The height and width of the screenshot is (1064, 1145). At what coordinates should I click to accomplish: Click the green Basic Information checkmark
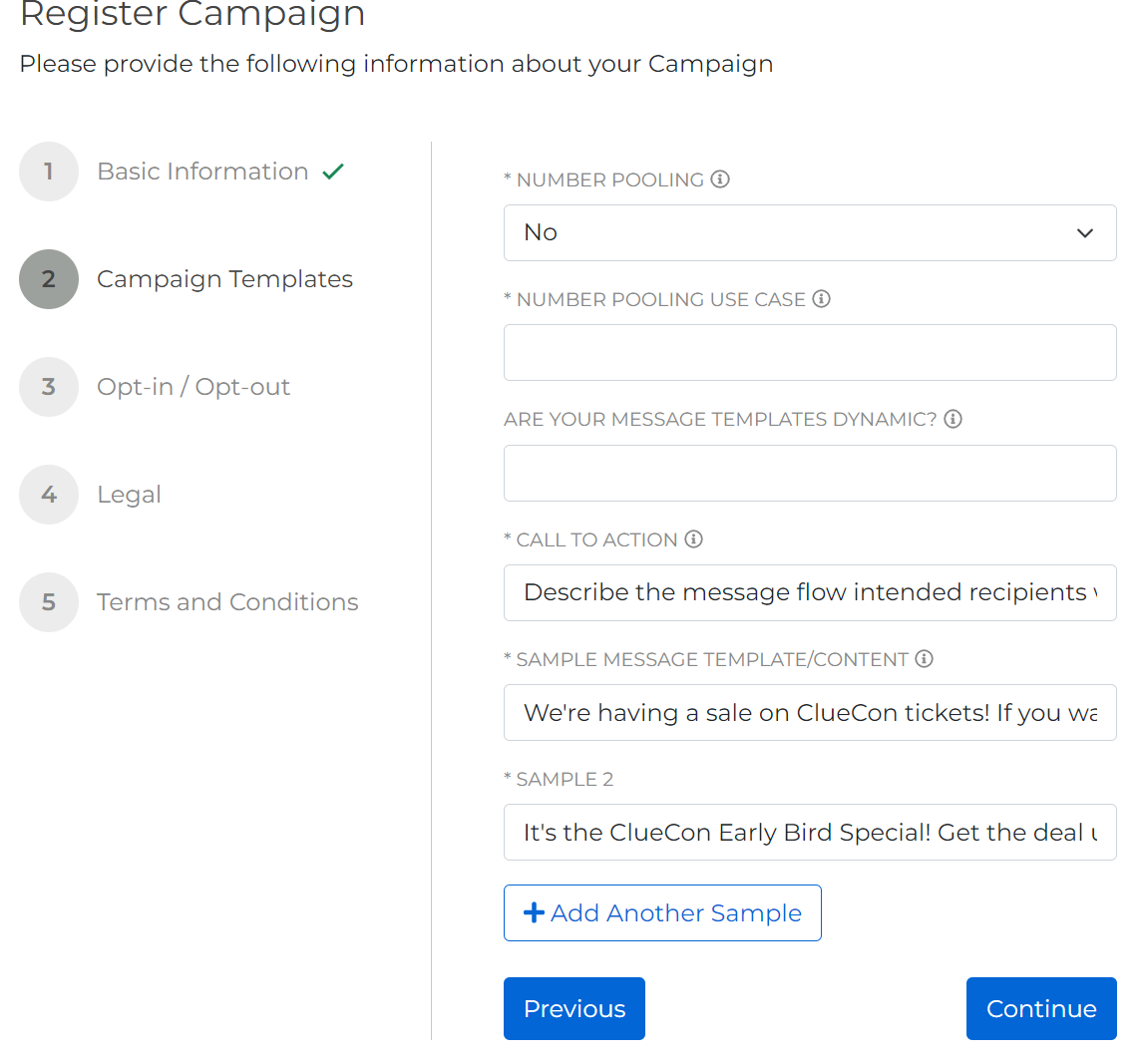click(x=333, y=172)
